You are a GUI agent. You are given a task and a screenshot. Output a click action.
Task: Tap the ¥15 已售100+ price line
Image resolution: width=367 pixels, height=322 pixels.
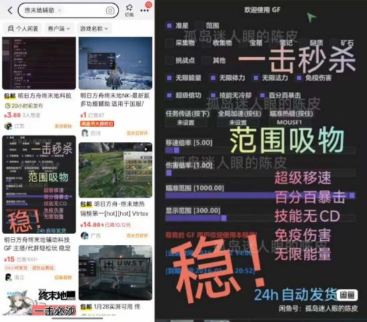pyautogui.click(x=21, y=259)
